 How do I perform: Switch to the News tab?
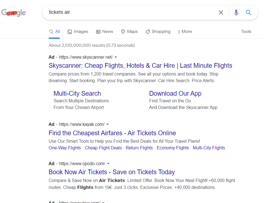click(104, 32)
